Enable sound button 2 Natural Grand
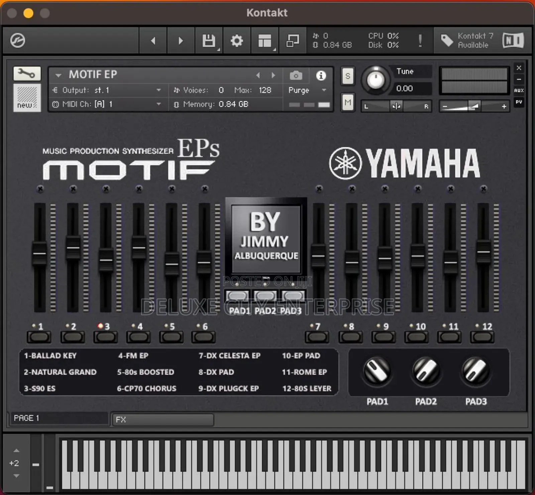 pos(72,337)
